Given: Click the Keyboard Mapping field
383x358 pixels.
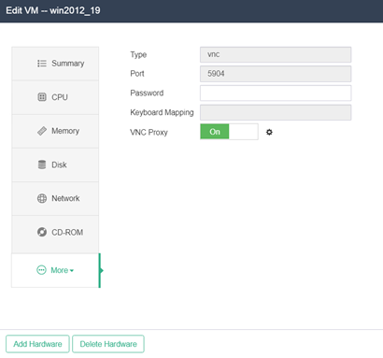Looking at the screenshot, I should click(276, 112).
